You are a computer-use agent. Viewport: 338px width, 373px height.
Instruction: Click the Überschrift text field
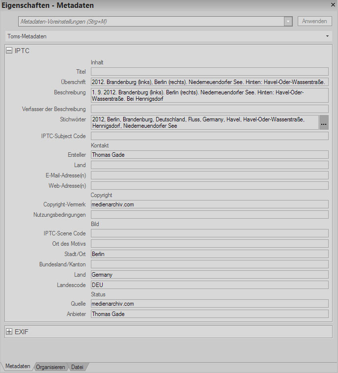(209, 82)
